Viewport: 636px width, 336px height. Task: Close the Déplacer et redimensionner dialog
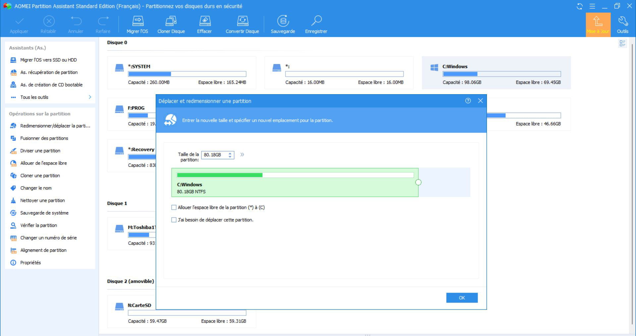pyautogui.click(x=480, y=101)
